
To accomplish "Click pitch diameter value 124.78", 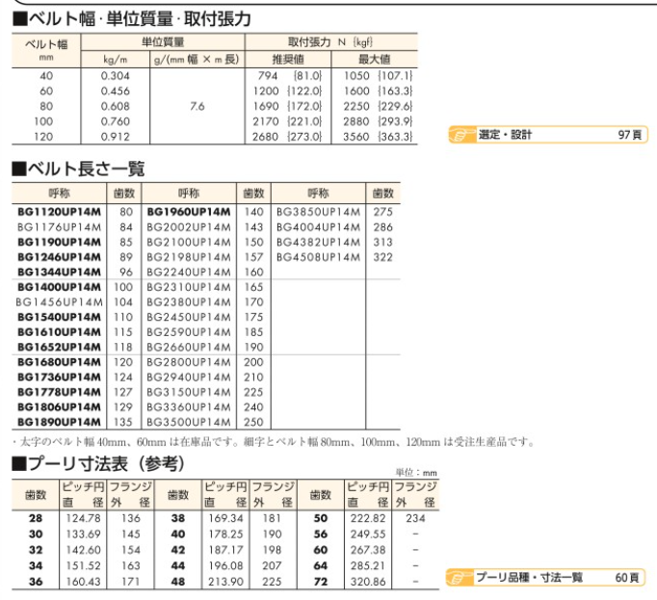I will (81, 517).
